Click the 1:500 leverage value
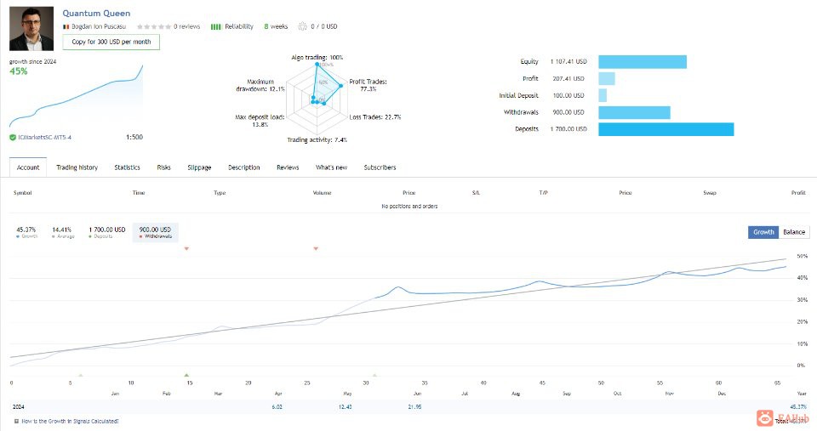Viewport: 817px width, 431px height. click(134, 138)
